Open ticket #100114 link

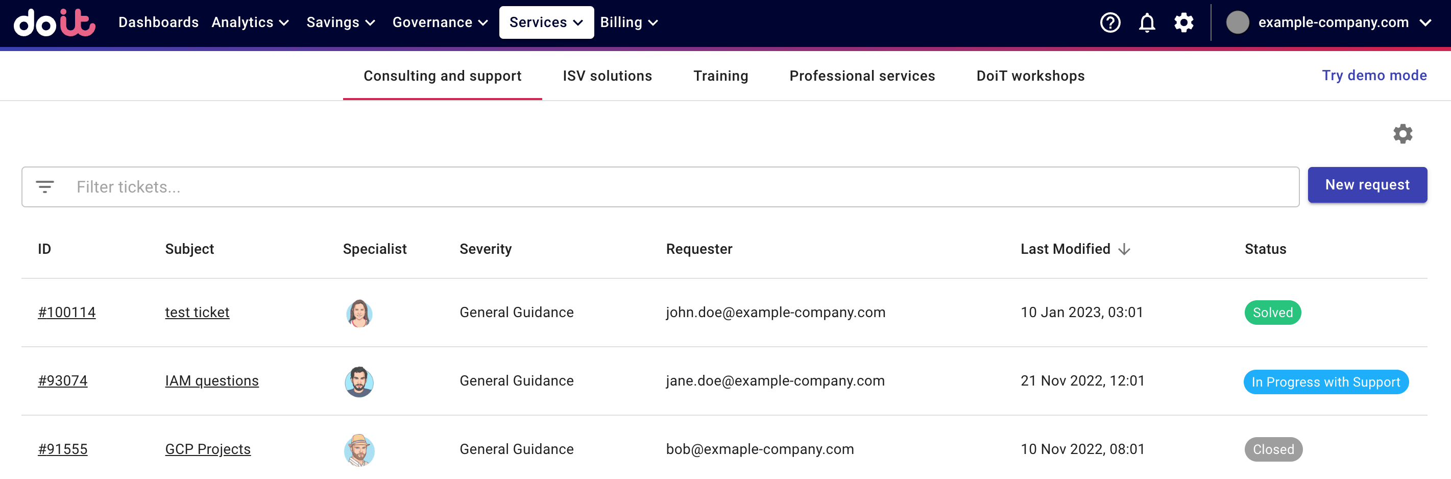pos(66,312)
